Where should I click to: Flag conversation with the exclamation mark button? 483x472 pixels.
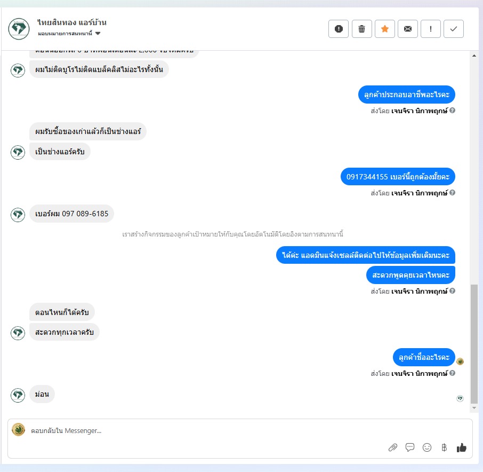431,29
